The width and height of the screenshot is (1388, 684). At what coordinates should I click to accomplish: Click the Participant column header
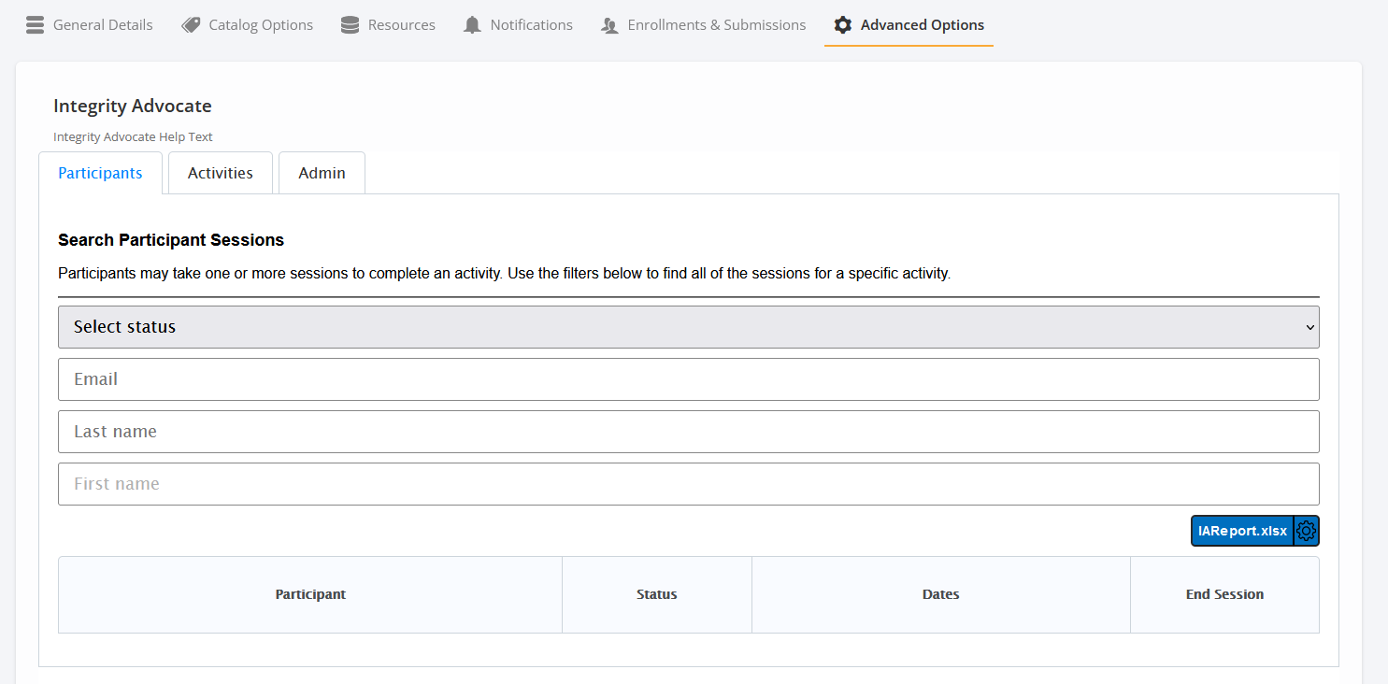(310, 594)
